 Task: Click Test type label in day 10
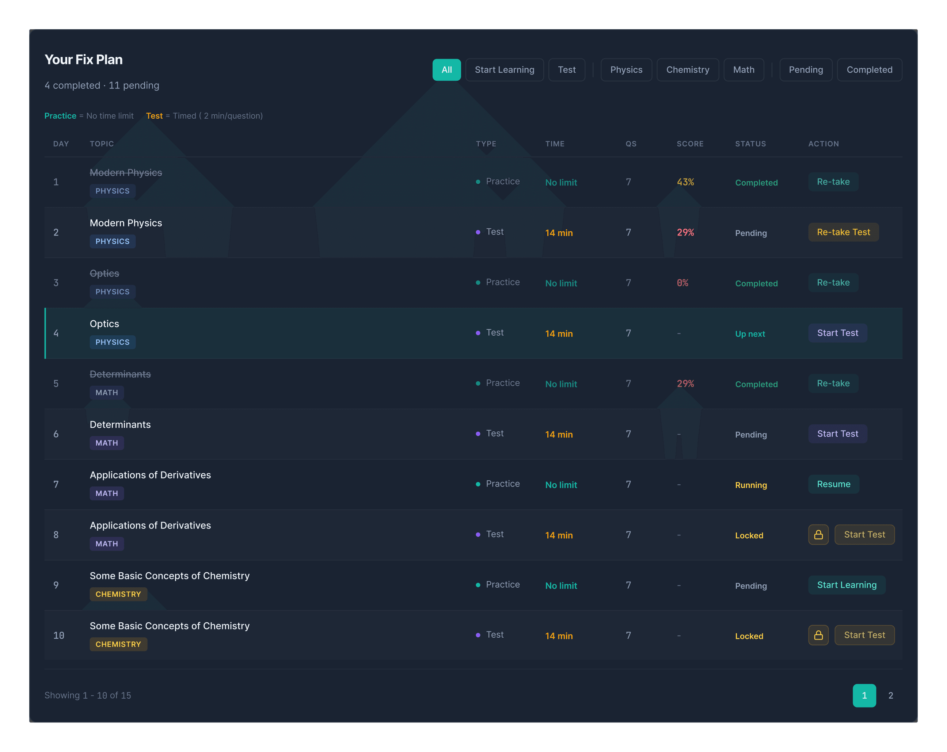click(x=495, y=635)
